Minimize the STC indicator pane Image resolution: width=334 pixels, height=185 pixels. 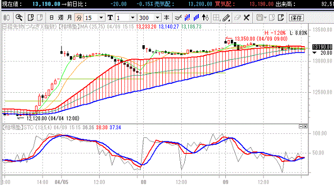[x=301, y=126]
